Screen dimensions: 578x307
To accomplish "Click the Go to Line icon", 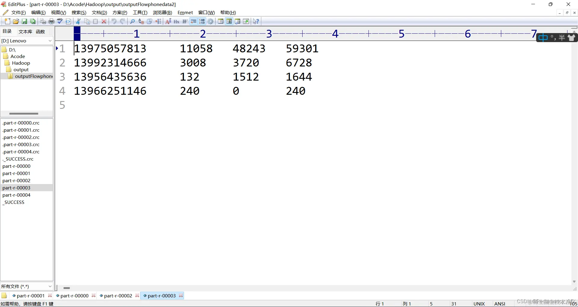I will 158,21.
